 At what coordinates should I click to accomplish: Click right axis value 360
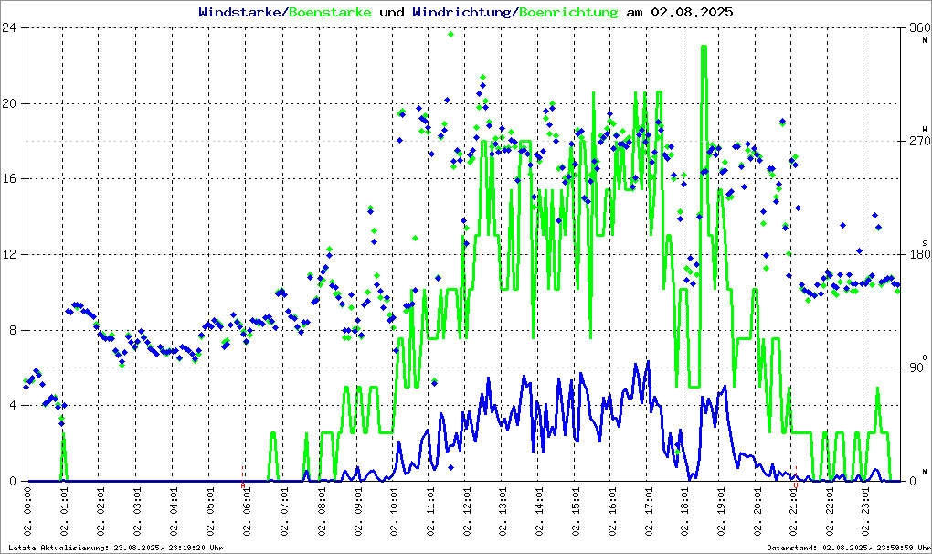click(x=919, y=27)
